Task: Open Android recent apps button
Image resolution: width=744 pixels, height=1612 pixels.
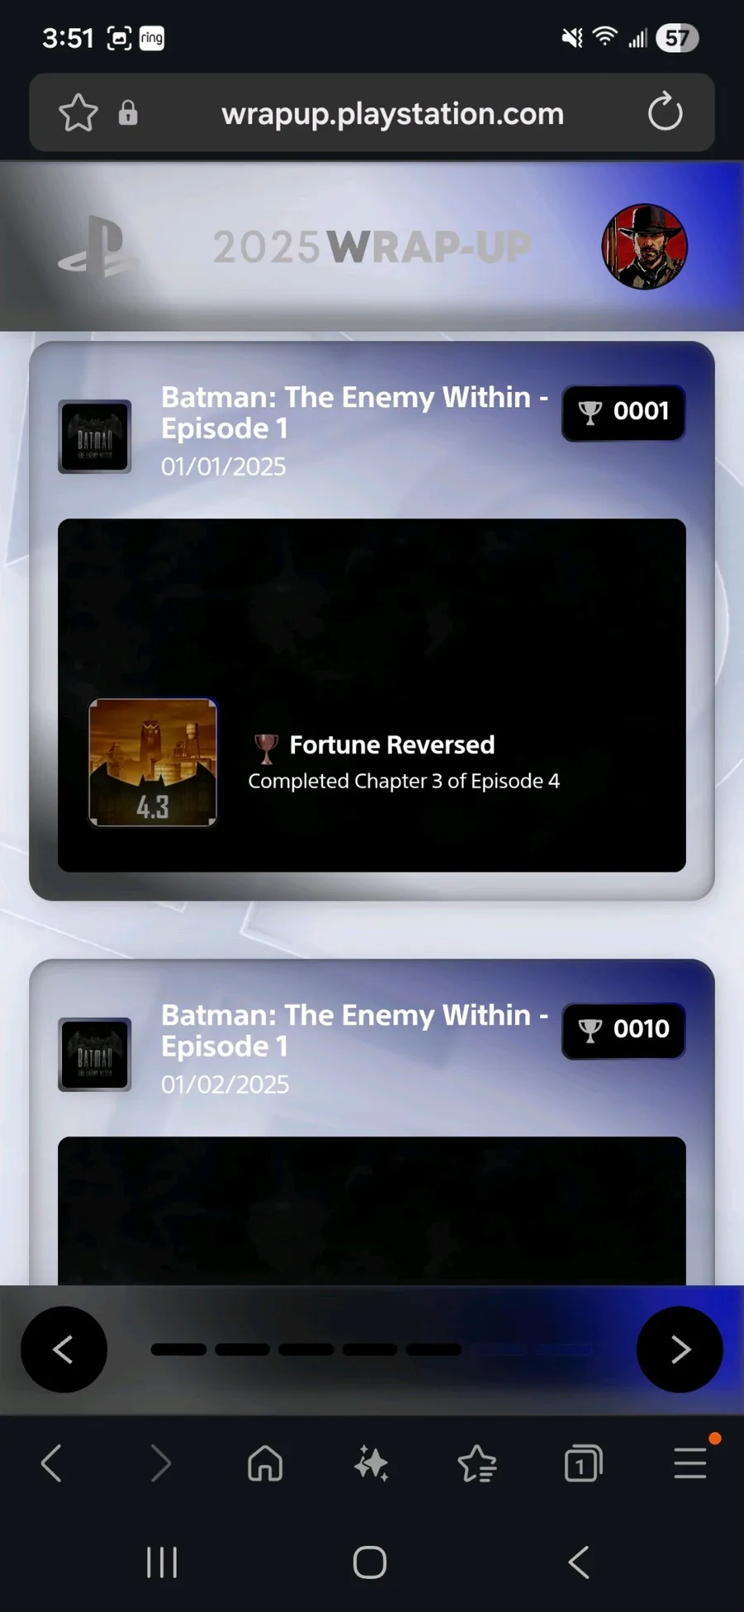Action: [162, 1562]
